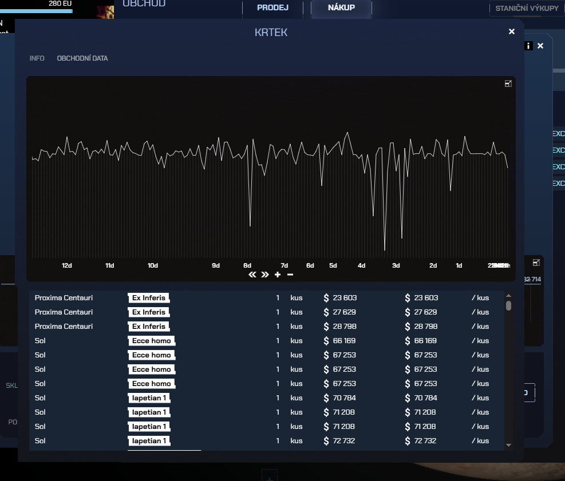Close the background panel next to info icon
This screenshot has width=565, height=481.
point(540,46)
